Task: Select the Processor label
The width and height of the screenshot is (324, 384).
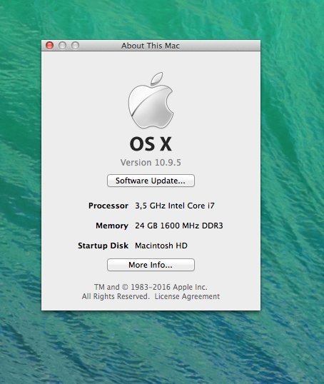Action: click(108, 206)
